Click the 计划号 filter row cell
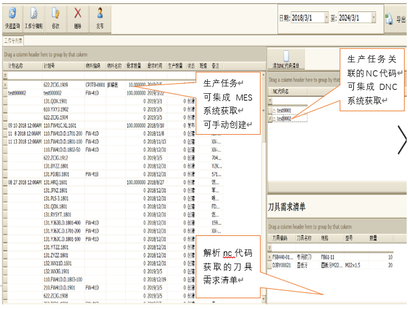Screen dimensions: 408x309 [x=62, y=76]
